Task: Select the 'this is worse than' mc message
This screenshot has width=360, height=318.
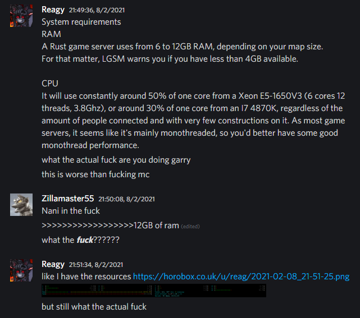Action: coord(95,174)
